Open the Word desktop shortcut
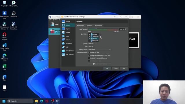 click(x=5, y=78)
